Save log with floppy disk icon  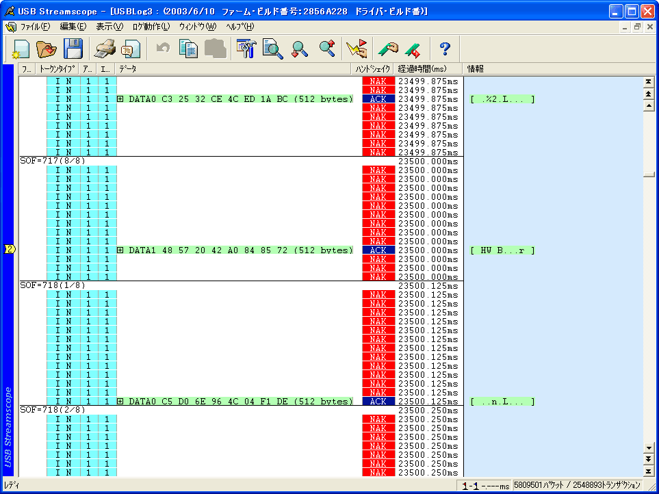coord(73,49)
